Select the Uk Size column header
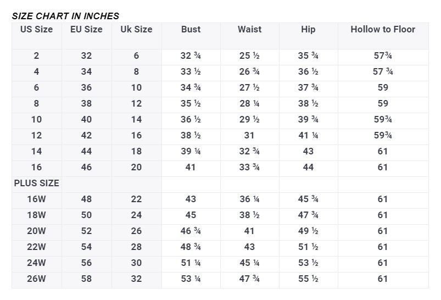This screenshot has width=441, height=300. pyautogui.click(x=136, y=30)
